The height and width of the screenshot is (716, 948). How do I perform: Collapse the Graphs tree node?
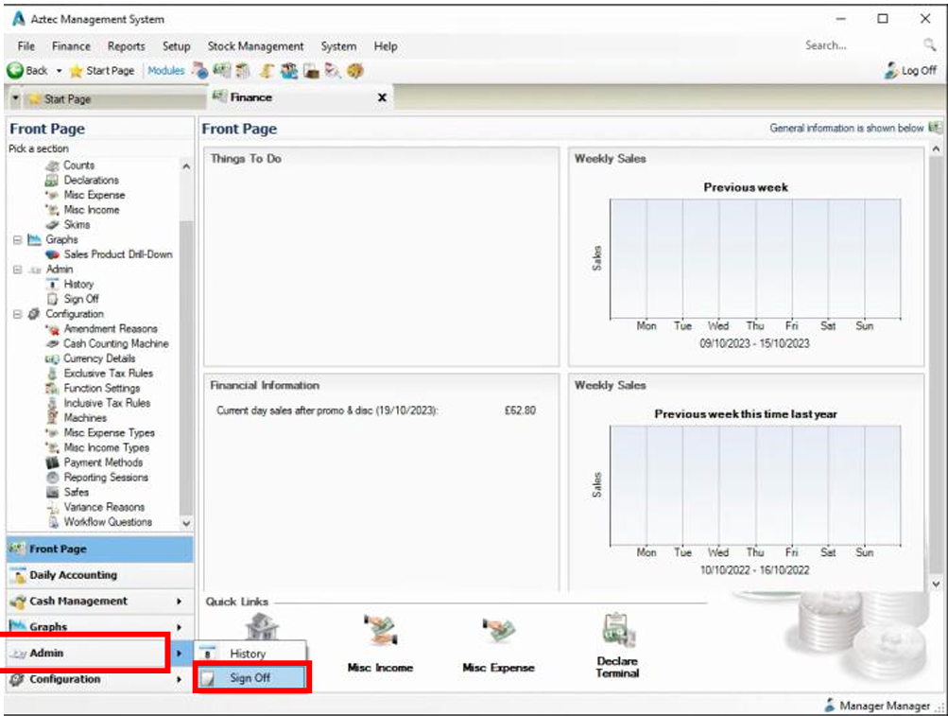point(17,240)
